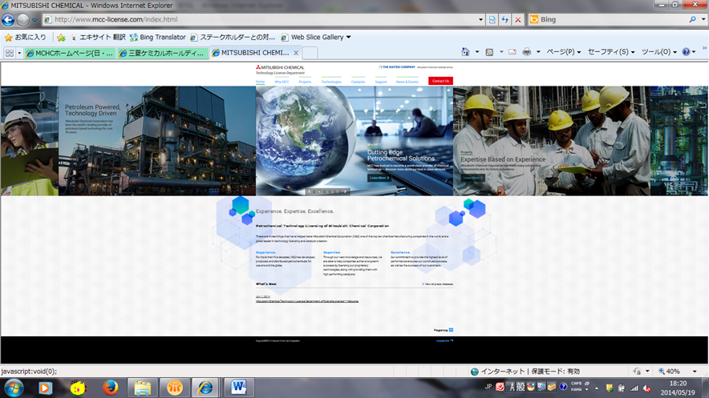This screenshot has width=709, height=398.
Task: Click the Refresh page icon
Action: [505, 19]
